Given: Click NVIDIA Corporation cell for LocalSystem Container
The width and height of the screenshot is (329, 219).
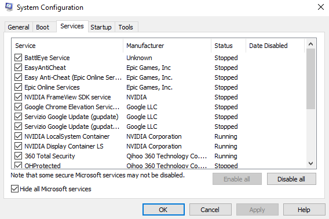Looking at the screenshot, I should (154, 136).
